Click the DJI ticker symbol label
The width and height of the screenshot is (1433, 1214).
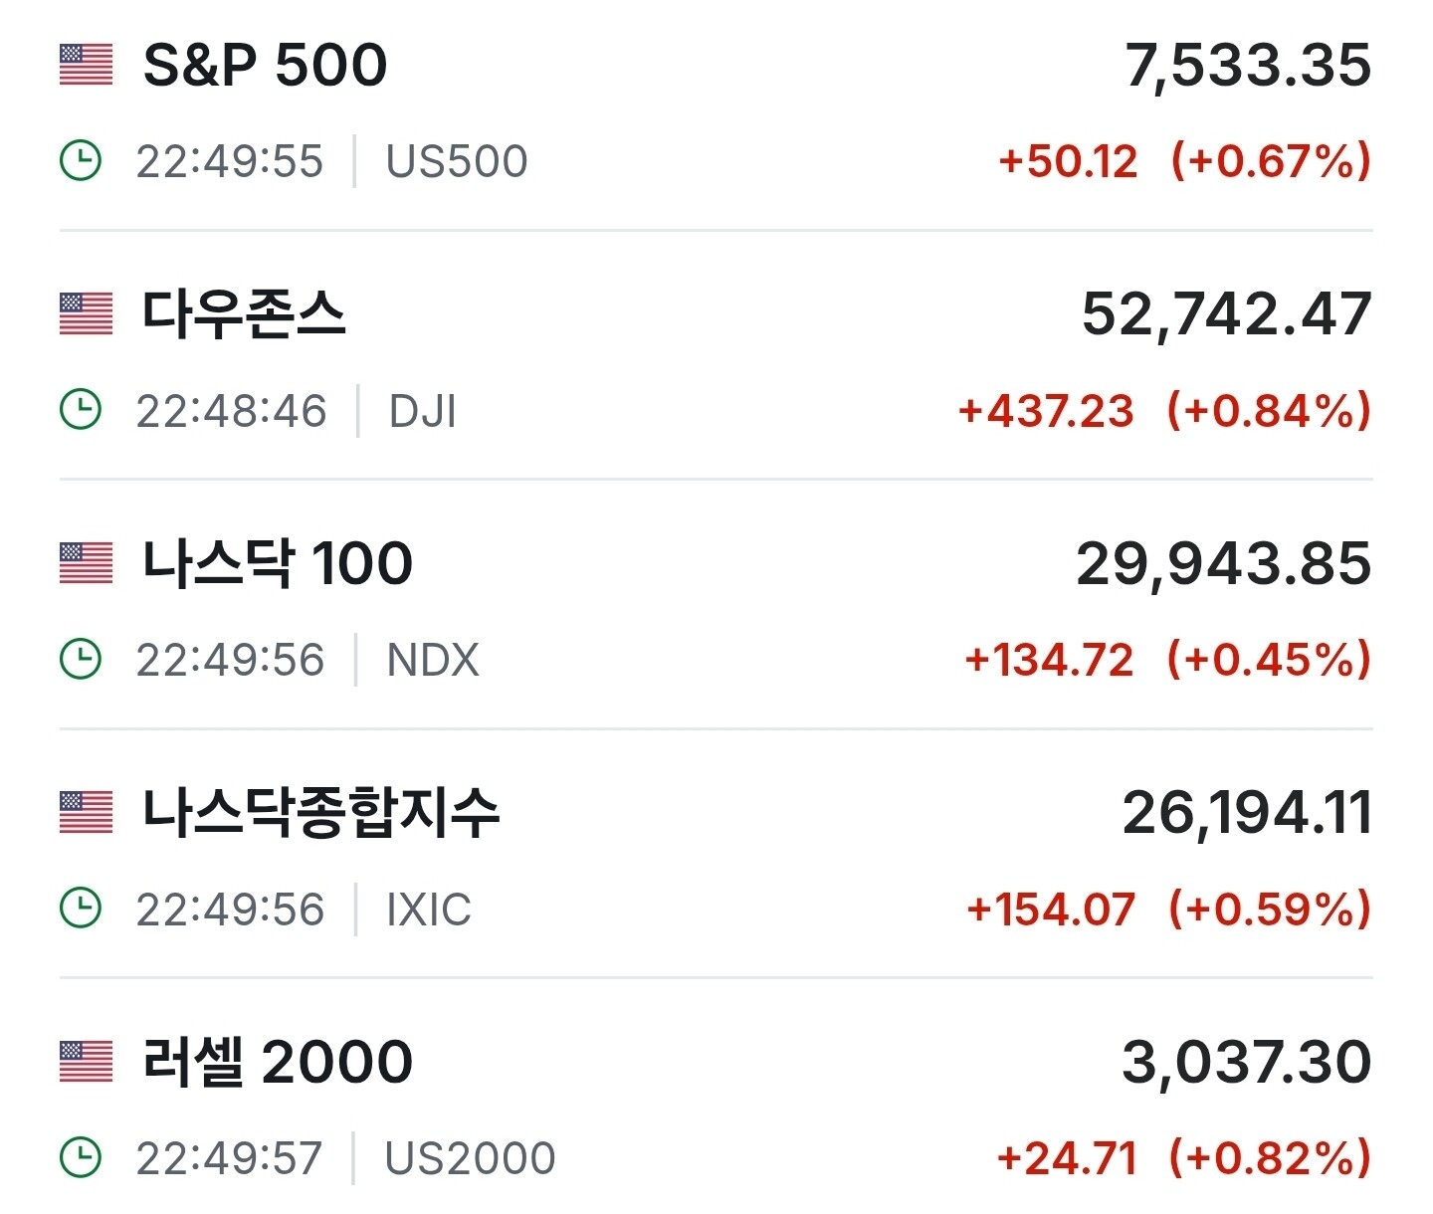point(422,411)
